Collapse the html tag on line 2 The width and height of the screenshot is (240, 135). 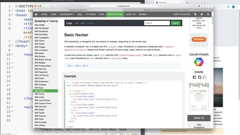[12, 10]
